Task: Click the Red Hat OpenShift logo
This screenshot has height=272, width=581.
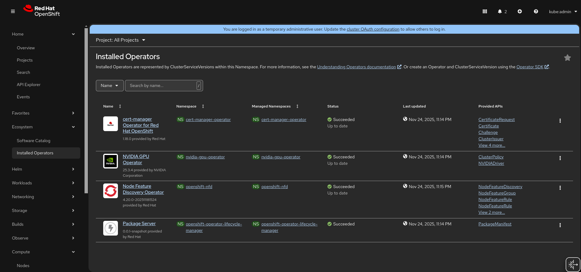Action: 42,11
